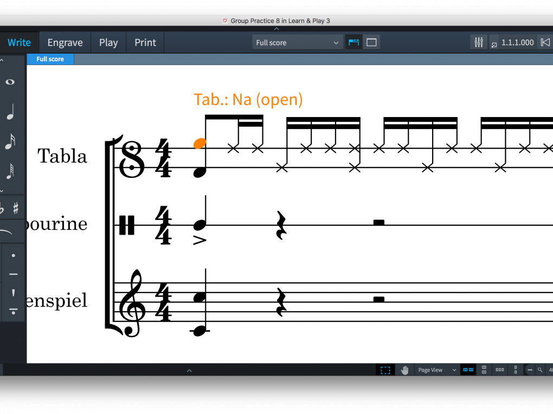This screenshot has height=414, width=553.
Task: Select sixty-fourth note duration
Action: tap(10, 171)
